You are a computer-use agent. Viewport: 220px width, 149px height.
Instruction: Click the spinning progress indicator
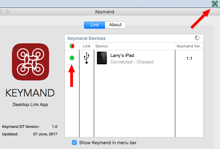[x=197, y=38]
